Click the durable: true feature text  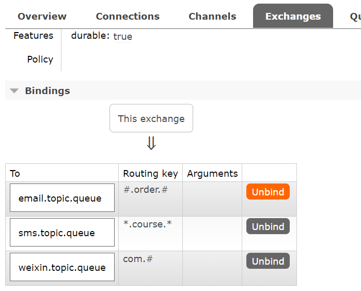click(102, 36)
